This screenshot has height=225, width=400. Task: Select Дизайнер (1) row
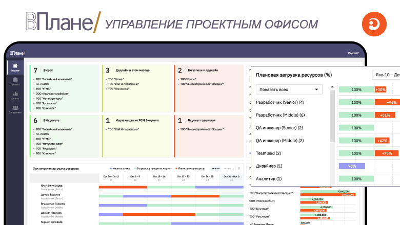(269, 166)
